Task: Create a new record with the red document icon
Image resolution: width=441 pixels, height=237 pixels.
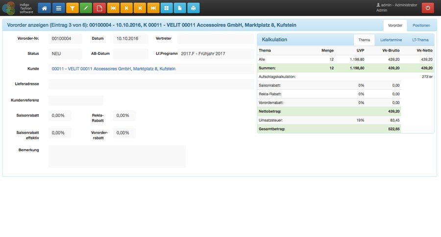Action: click(x=99, y=8)
